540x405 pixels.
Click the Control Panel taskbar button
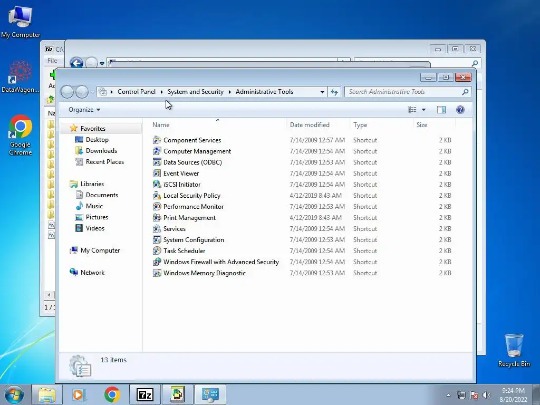pos(210,394)
